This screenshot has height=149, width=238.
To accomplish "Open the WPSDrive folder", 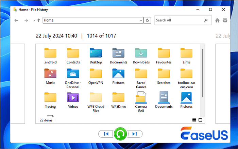I will [x=118, y=100].
